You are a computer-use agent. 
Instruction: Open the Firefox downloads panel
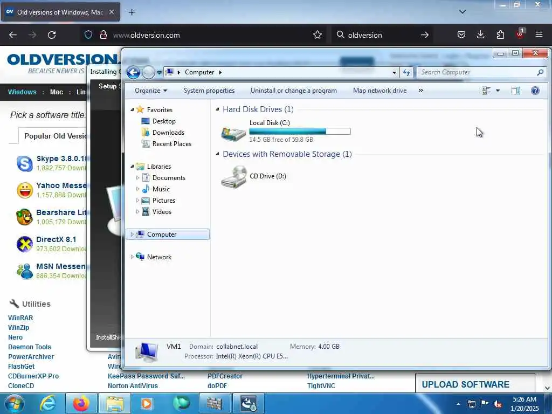(480, 34)
